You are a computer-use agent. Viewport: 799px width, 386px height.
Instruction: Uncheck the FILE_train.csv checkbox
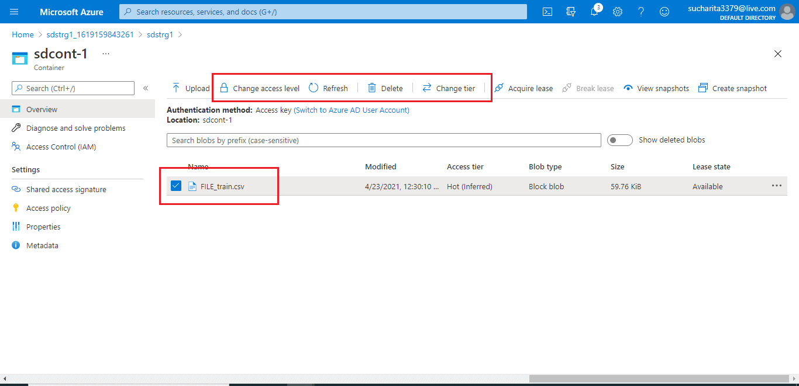pyautogui.click(x=176, y=186)
